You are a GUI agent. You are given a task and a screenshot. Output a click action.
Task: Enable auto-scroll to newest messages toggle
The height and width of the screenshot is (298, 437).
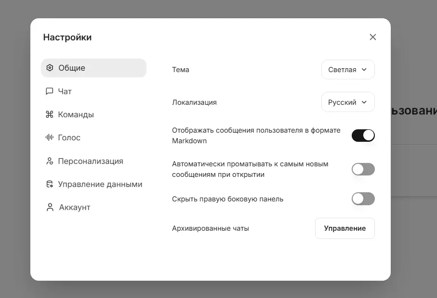(x=363, y=169)
